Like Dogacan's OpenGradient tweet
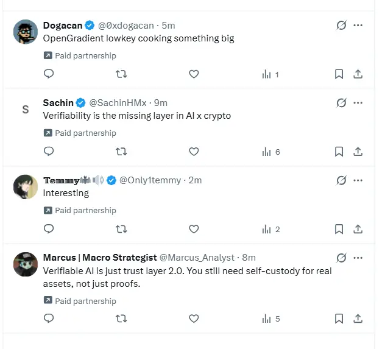The image size is (385, 349). (x=194, y=74)
